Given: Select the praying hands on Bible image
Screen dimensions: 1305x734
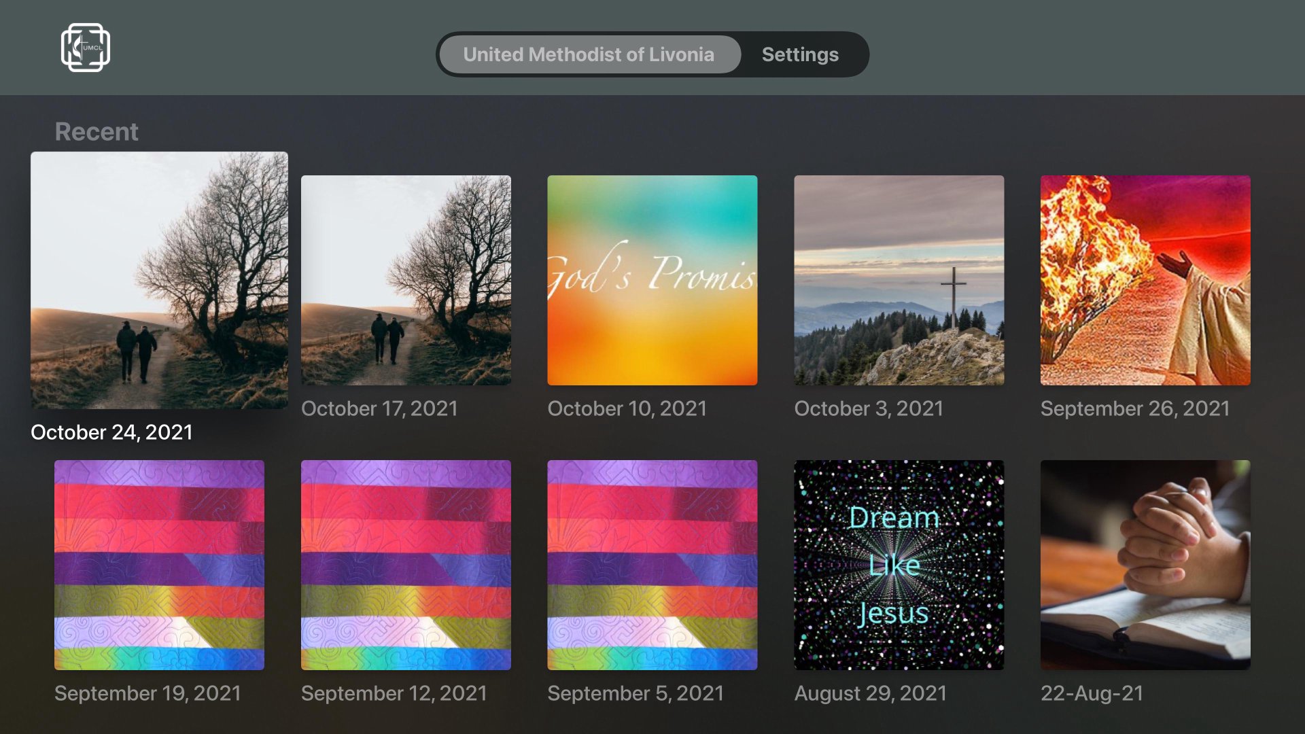Looking at the screenshot, I should coord(1145,565).
